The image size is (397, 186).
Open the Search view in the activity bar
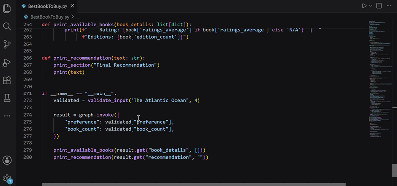pyautogui.click(x=7, y=26)
